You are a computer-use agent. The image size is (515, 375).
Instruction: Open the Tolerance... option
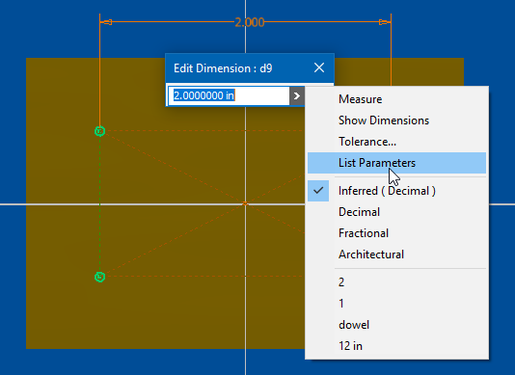tap(396, 142)
